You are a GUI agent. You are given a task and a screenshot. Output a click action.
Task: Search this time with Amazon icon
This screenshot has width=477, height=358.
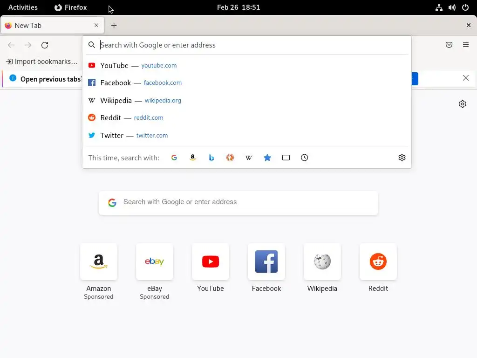(x=192, y=158)
